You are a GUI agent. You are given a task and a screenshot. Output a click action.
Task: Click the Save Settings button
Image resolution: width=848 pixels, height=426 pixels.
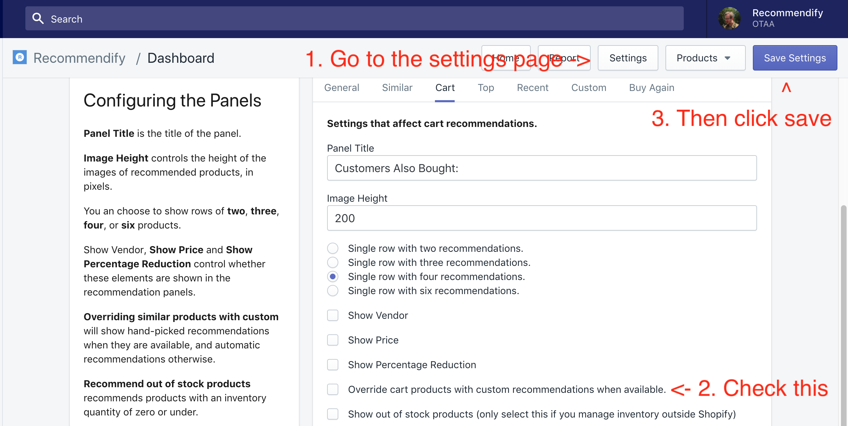click(794, 58)
